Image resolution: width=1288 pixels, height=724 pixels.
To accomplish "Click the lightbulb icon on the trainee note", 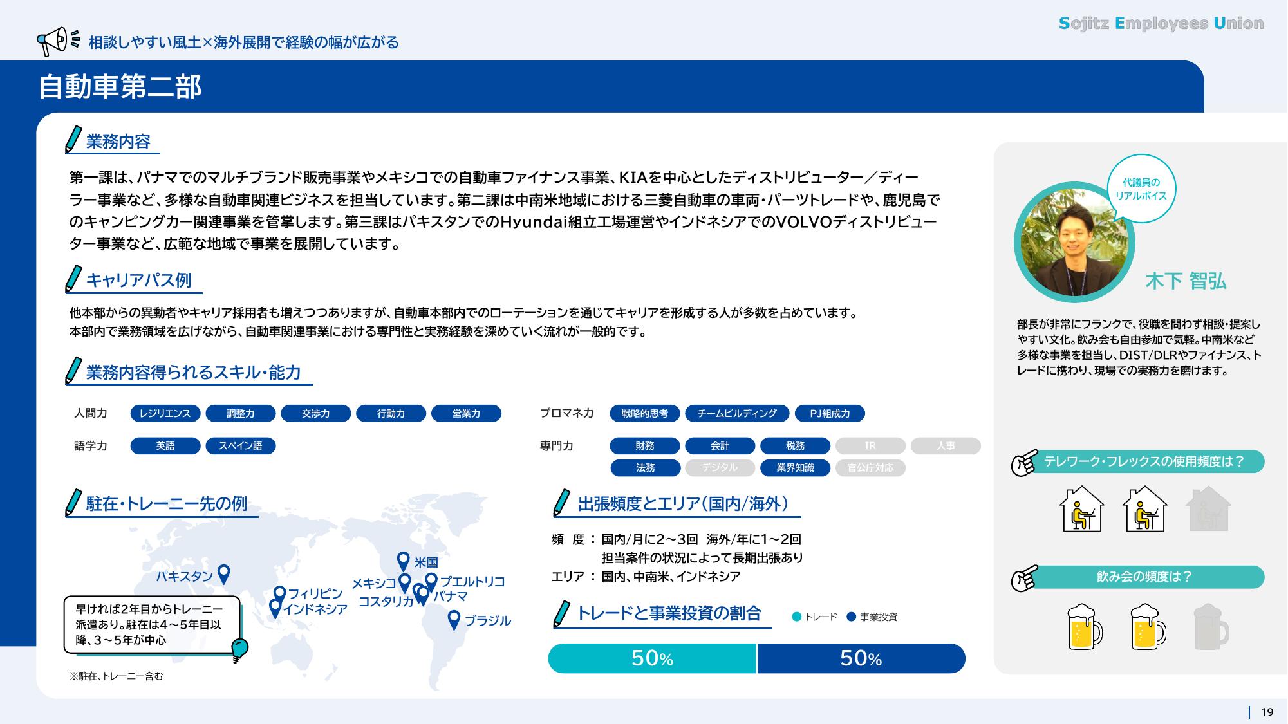I will pyautogui.click(x=239, y=650).
